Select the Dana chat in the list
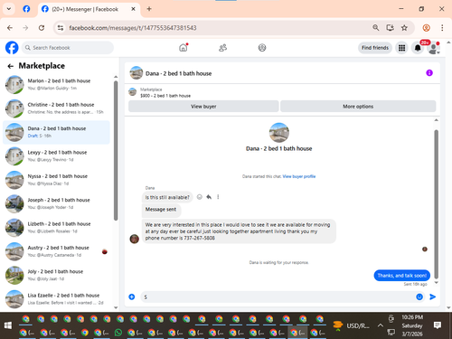Image resolution: width=452 pixels, height=339 pixels. point(56,132)
